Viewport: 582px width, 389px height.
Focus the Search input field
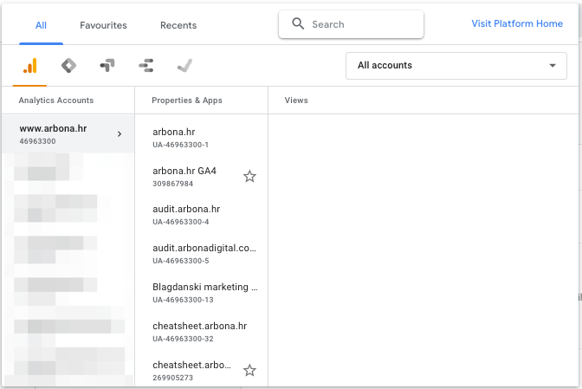[x=351, y=24]
